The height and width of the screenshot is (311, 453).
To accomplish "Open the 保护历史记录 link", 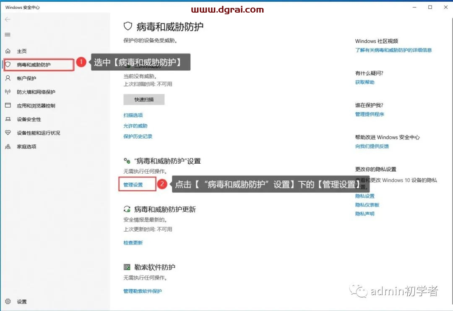I will point(138,136).
